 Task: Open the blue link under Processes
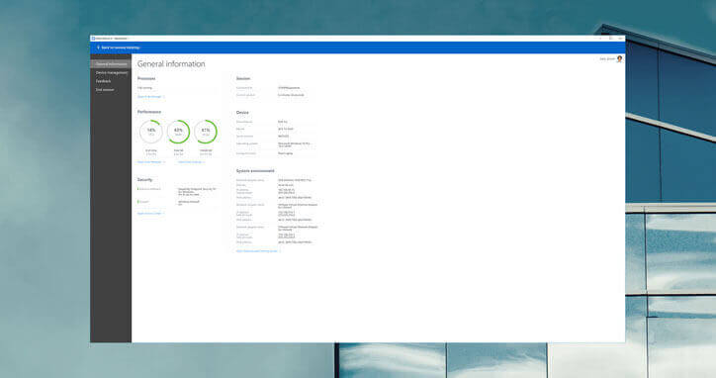click(150, 97)
